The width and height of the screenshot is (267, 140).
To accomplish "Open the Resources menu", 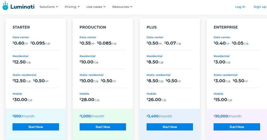I will coord(122,7).
